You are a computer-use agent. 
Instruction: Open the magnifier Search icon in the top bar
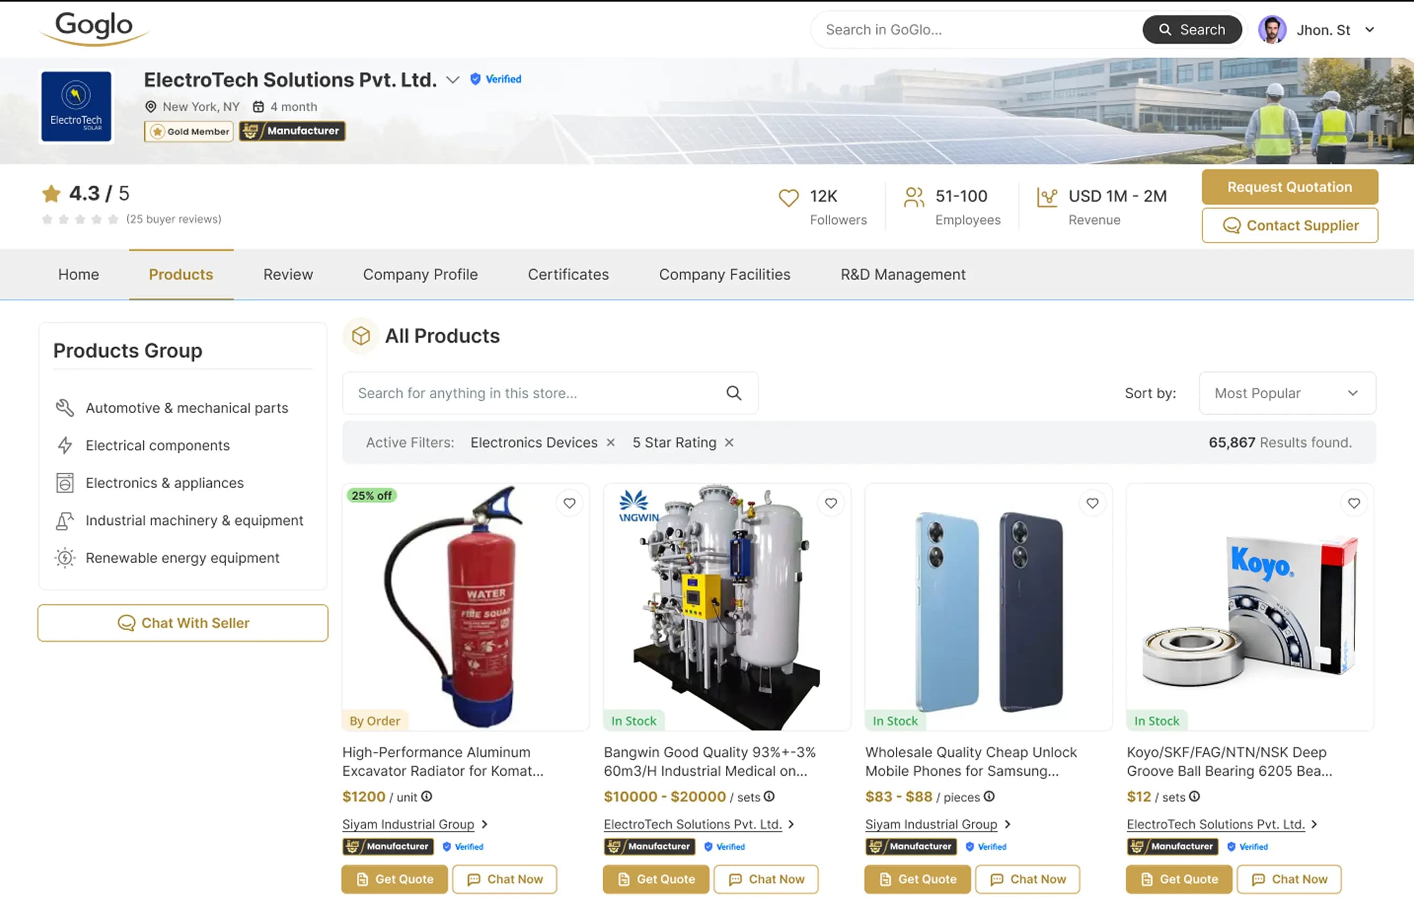[1164, 29]
